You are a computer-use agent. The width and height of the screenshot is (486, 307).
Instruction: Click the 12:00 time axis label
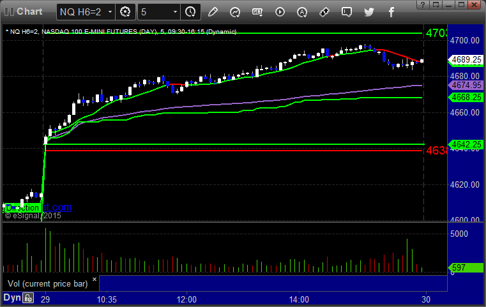pyautogui.click(x=186, y=299)
